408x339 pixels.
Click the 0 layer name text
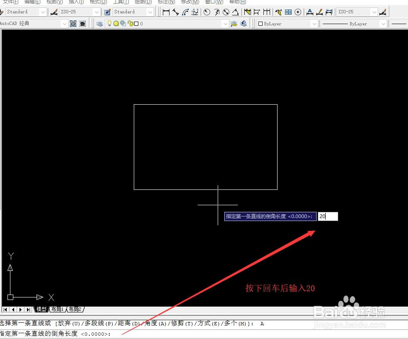click(141, 24)
